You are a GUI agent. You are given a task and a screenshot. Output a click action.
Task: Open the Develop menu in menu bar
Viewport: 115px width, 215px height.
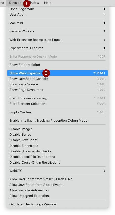point(15,3)
